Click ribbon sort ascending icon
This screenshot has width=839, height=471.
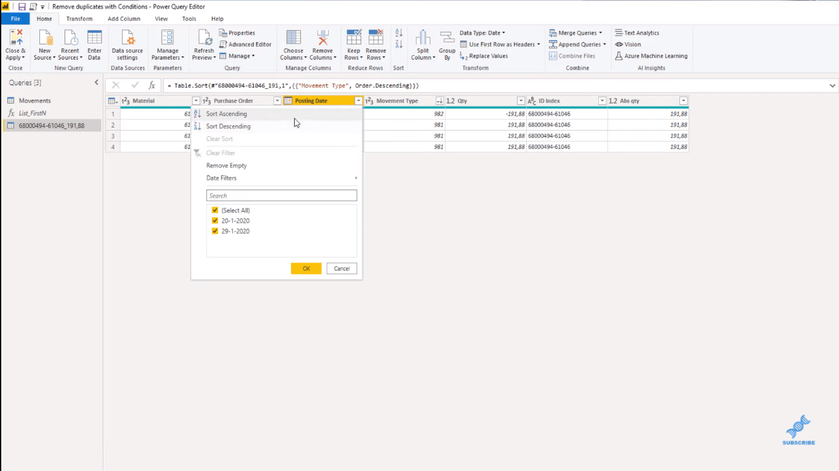click(x=399, y=33)
